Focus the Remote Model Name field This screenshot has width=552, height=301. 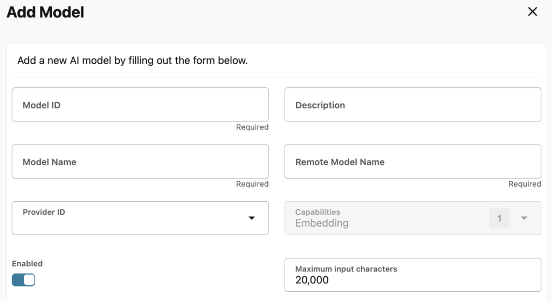[412, 161]
